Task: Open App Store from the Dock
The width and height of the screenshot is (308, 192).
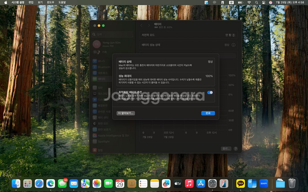Action: point(201,183)
